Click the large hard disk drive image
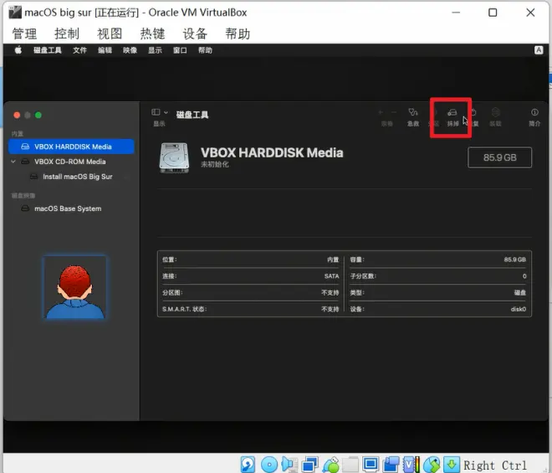Viewport: 552px width, 473px height. (x=174, y=157)
